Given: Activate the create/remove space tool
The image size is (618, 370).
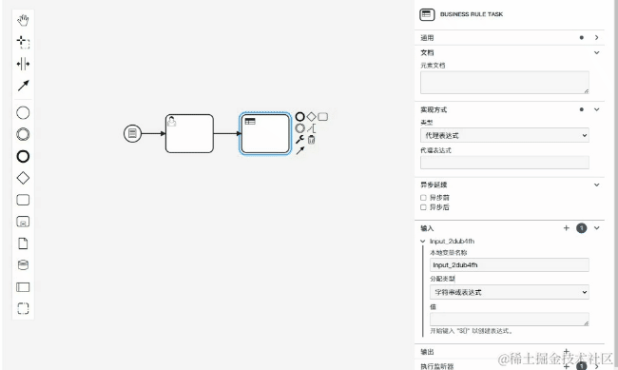Looking at the screenshot, I should coord(23,64).
